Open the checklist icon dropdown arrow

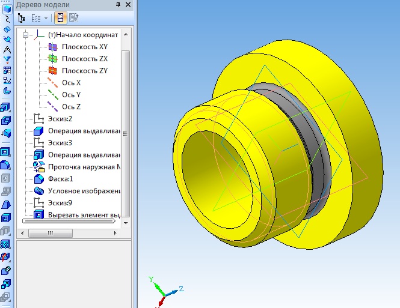pos(46,19)
